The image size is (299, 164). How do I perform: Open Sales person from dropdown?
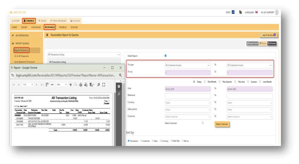click(x=188, y=110)
